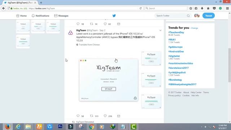231x130 pixels.
Task: Send iPhone7 jailbreak tweet via direct message
Action: (119, 116)
